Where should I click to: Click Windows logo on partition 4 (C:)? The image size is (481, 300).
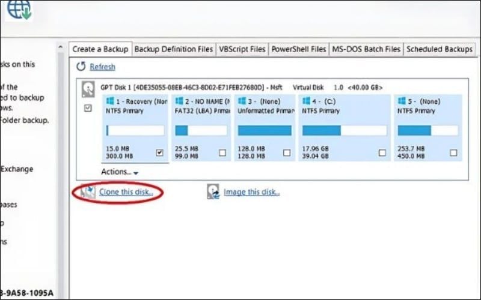[x=306, y=101]
